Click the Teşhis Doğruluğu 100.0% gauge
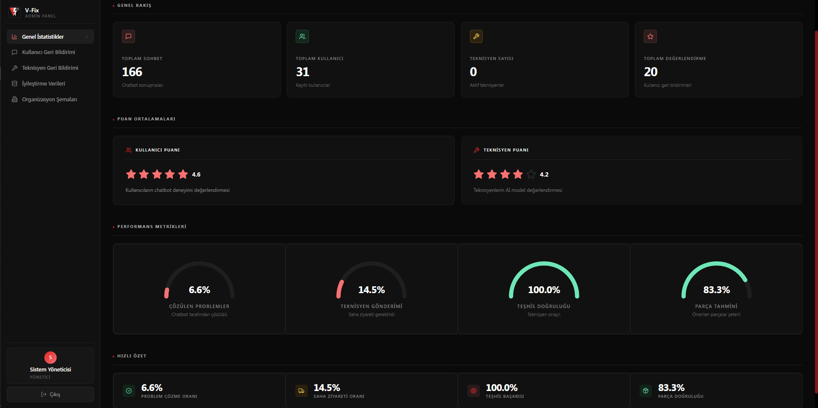This screenshot has height=408, width=818. (x=544, y=281)
